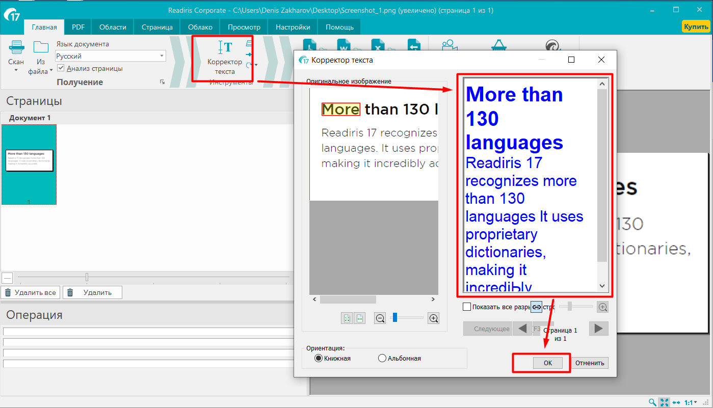The height and width of the screenshot is (408, 713).
Task: Open the Помощь tab
Action: [x=339, y=27]
